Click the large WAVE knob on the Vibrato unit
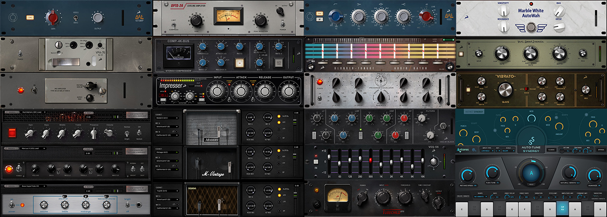This screenshot has height=217, width=607. coord(505,88)
